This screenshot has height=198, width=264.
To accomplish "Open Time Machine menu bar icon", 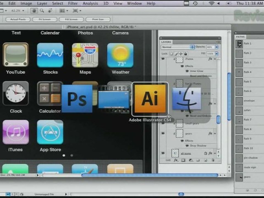I will pyautogui.click(x=195, y=3).
